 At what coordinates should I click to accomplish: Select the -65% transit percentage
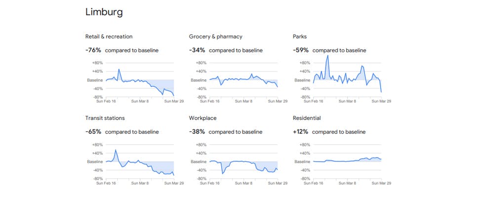coord(93,132)
